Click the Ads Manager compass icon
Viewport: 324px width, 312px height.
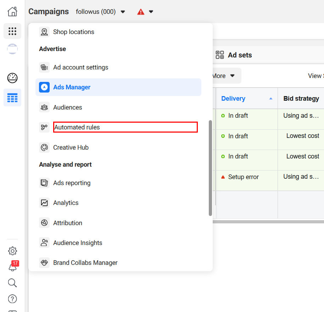click(44, 87)
